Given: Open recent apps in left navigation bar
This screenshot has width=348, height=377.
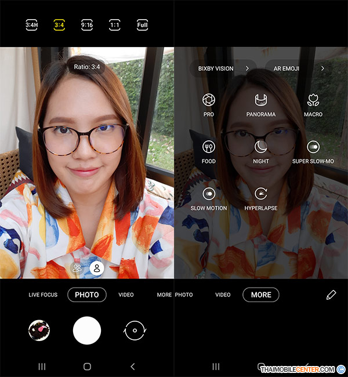Looking at the screenshot, I should point(42,367).
